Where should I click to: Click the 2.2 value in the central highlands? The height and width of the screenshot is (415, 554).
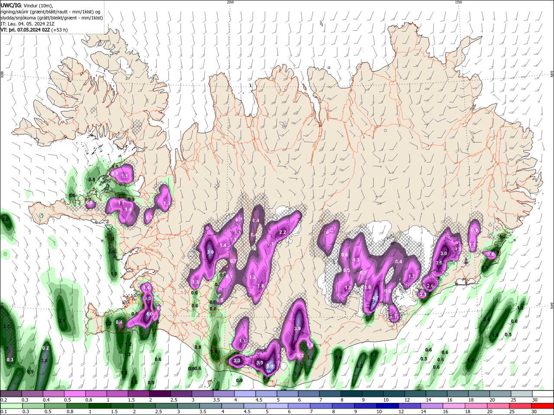point(283,232)
